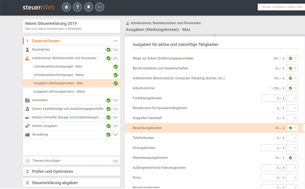This screenshot has width=305, height=189.
Task: Click the plus icon for Themen hinzufügen
Action: [28, 161]
